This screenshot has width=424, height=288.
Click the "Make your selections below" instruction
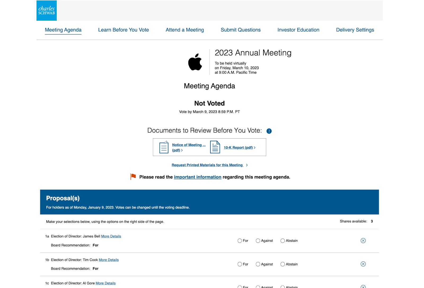pos(105,222)
